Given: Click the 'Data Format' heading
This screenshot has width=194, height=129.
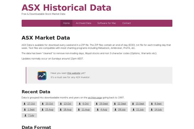Looking at the screenshot, I should coord(36,127).
